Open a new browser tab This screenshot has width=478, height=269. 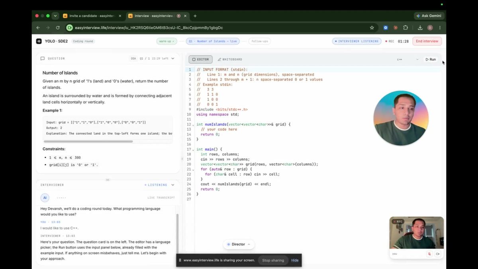195,16
